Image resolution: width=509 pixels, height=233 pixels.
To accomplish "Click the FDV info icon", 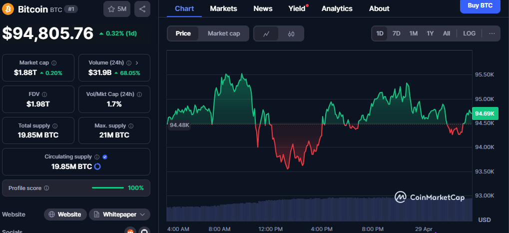I will (x=44, y=94).
